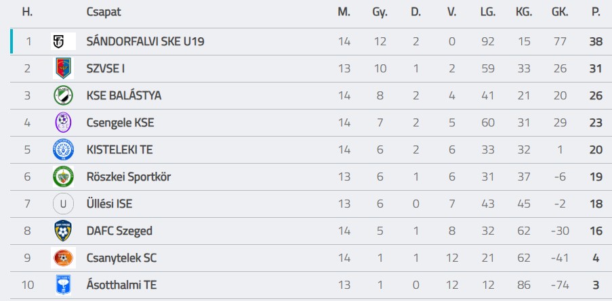Click the SZVSE I club crest
The image size is (612, 301).
click(63, 68)
